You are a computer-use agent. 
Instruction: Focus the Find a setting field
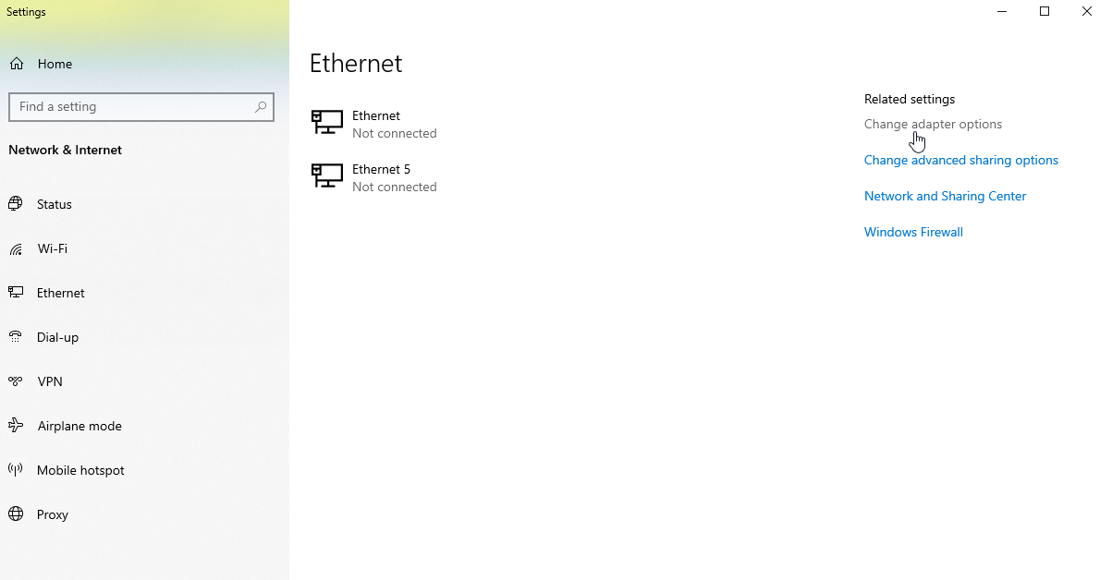[x=129, y=107]
